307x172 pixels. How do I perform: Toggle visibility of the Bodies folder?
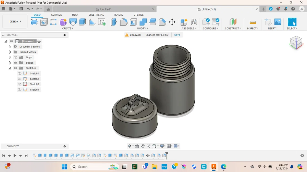click(15, 62)
